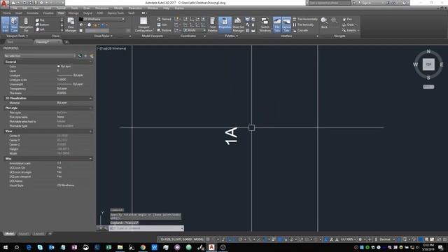Select the Bottom view preset
Viewport: 448px width, 252px height.
tap(42, 25)
